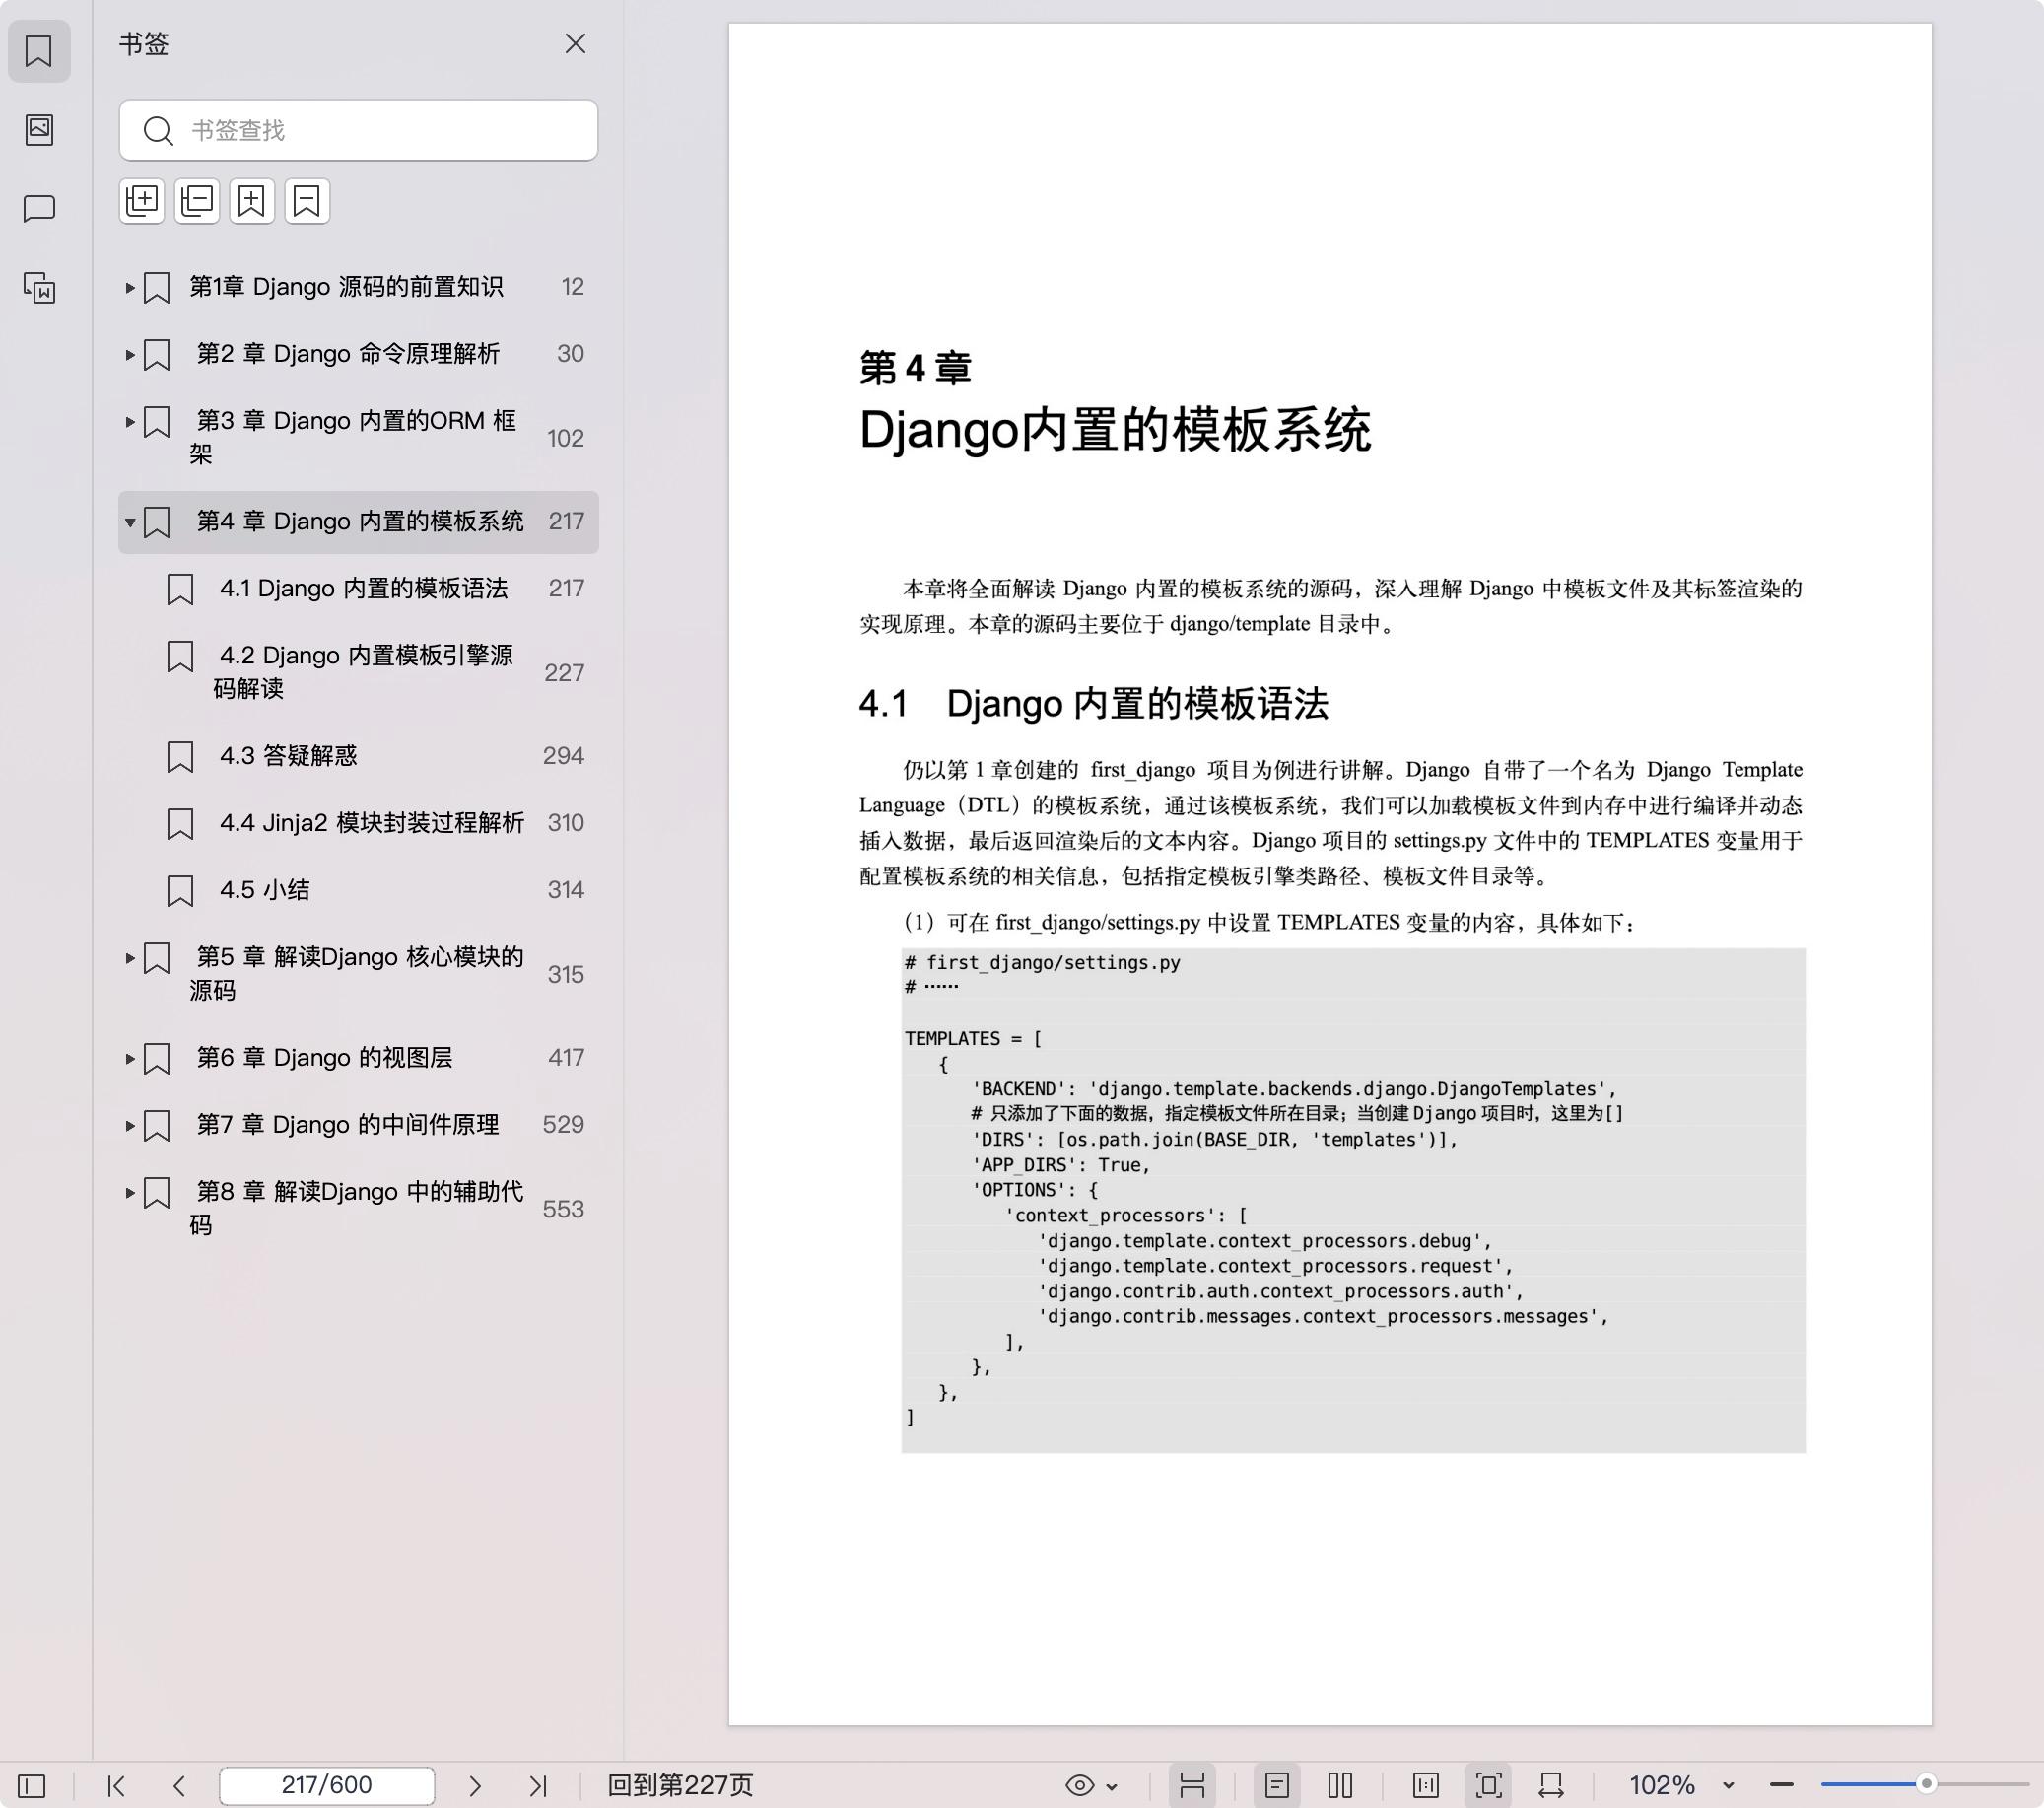Viewport: 2044px width, 1808px height.
Task: Click the zoom slider handle
Action: point(1926,1784)
